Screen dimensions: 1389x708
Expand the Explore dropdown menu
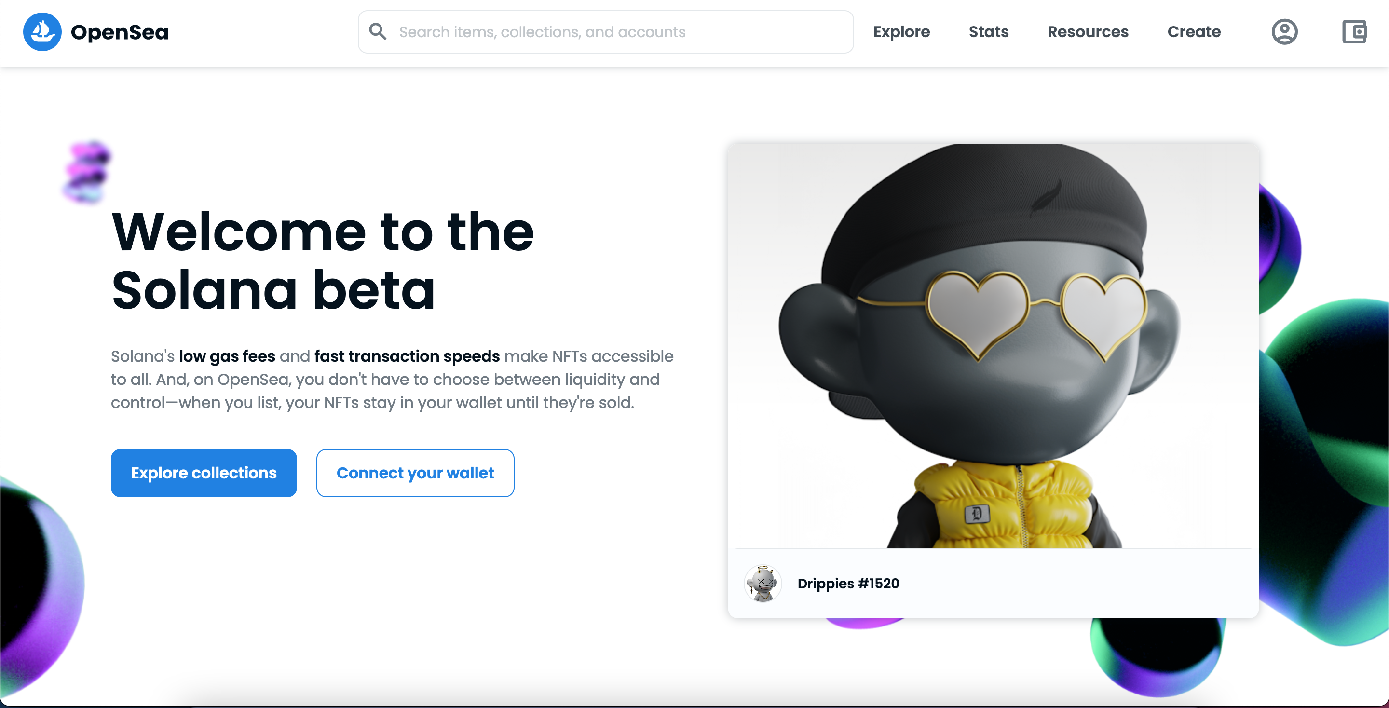tap(901, 32)
